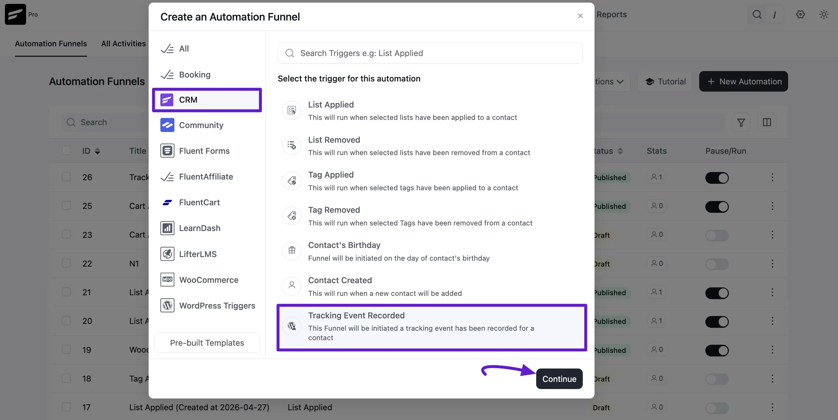Open more options for automation 19
The image size is (838, 420).
pyautogui.click(x=772, y=350)
